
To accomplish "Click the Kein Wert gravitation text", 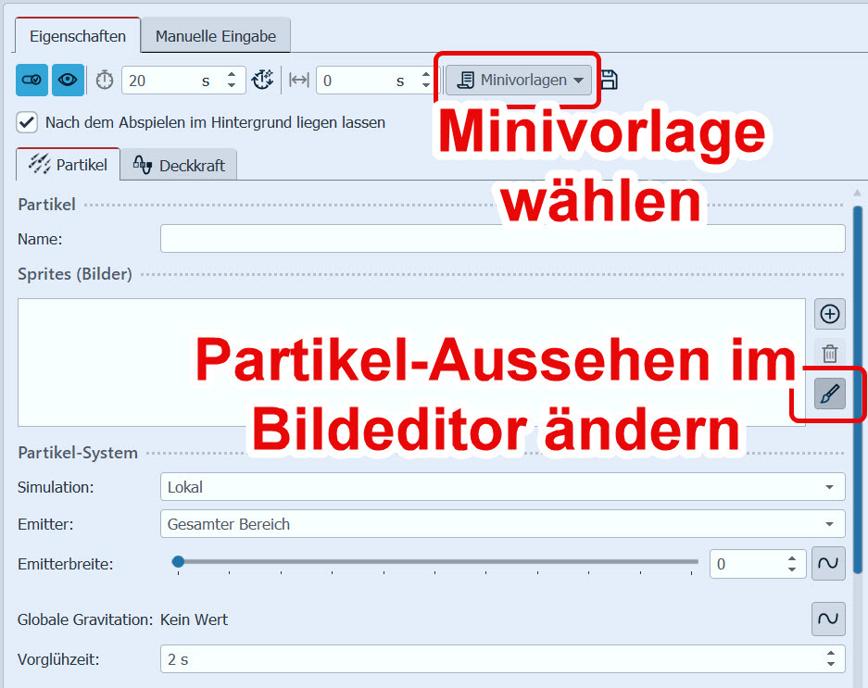I will coord(194,619).
